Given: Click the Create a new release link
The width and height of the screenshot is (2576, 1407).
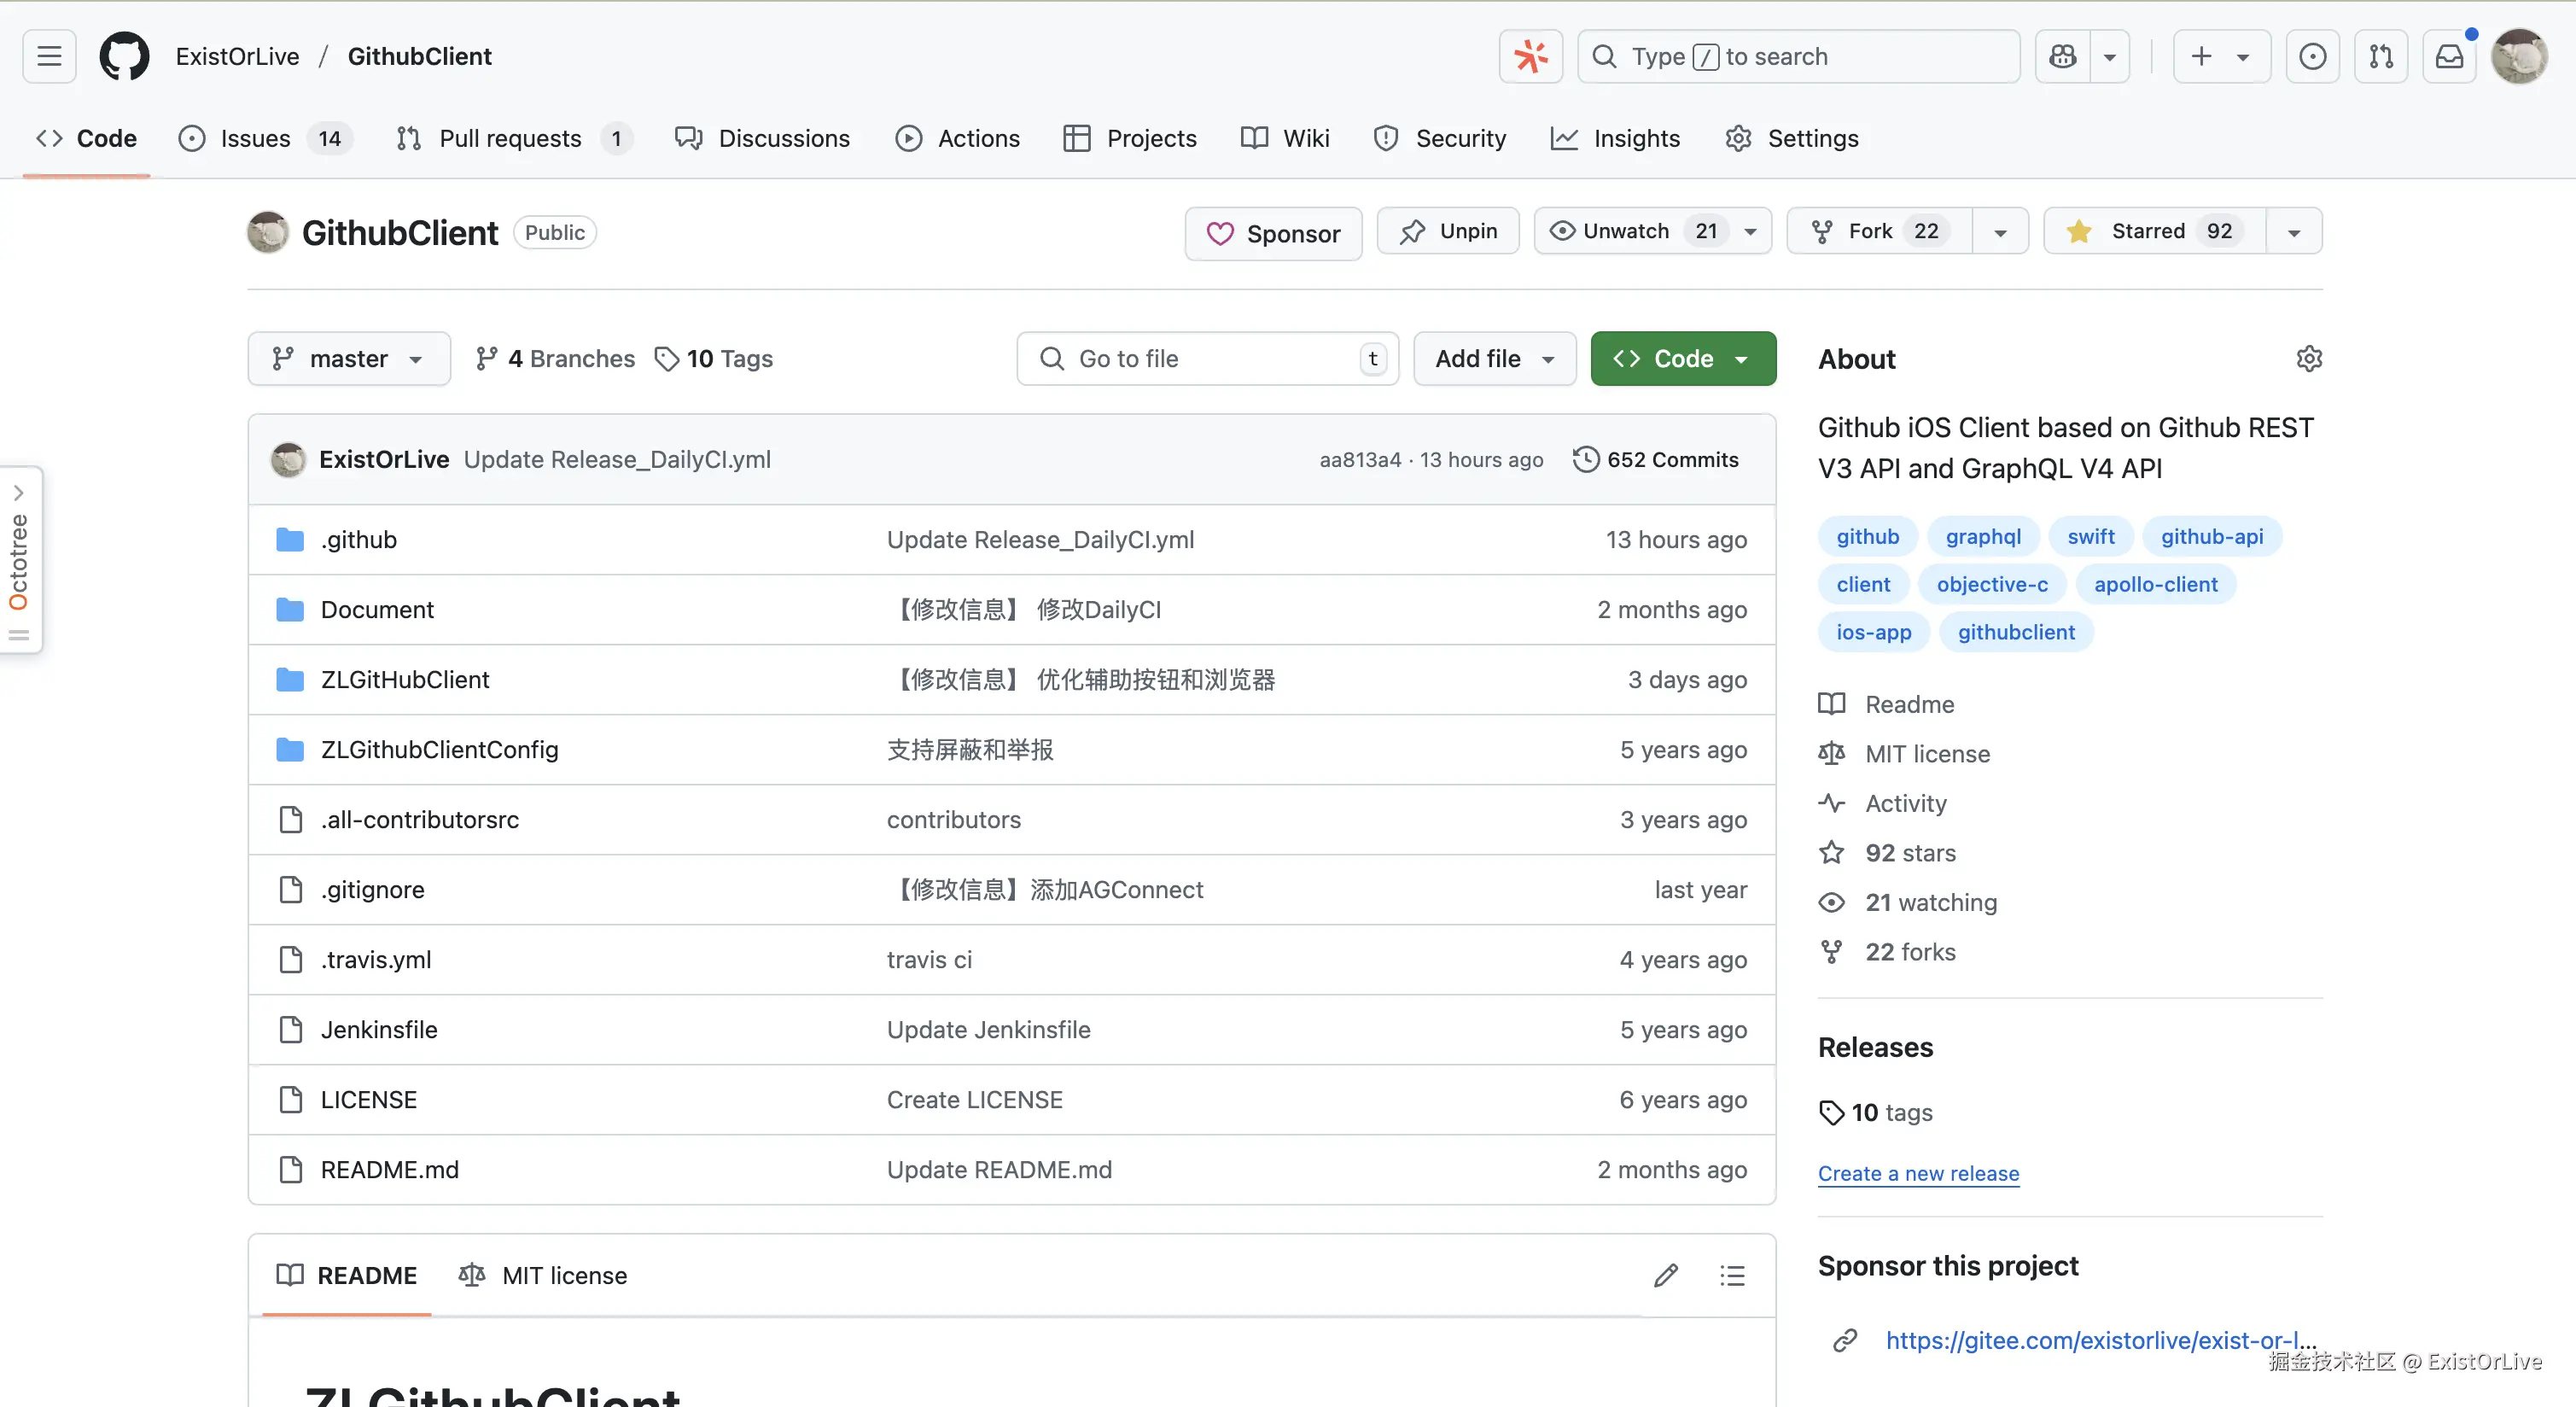Looking at the screenshot, I should point(1918,1174).
